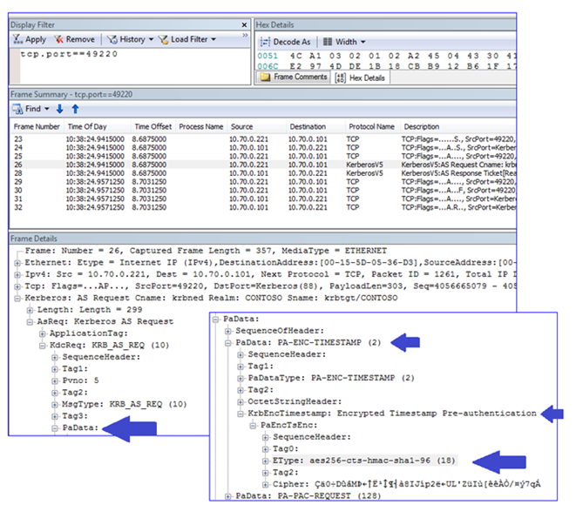Sort by Process Name column header
This screenshot has height=518, width=576.
201,126
